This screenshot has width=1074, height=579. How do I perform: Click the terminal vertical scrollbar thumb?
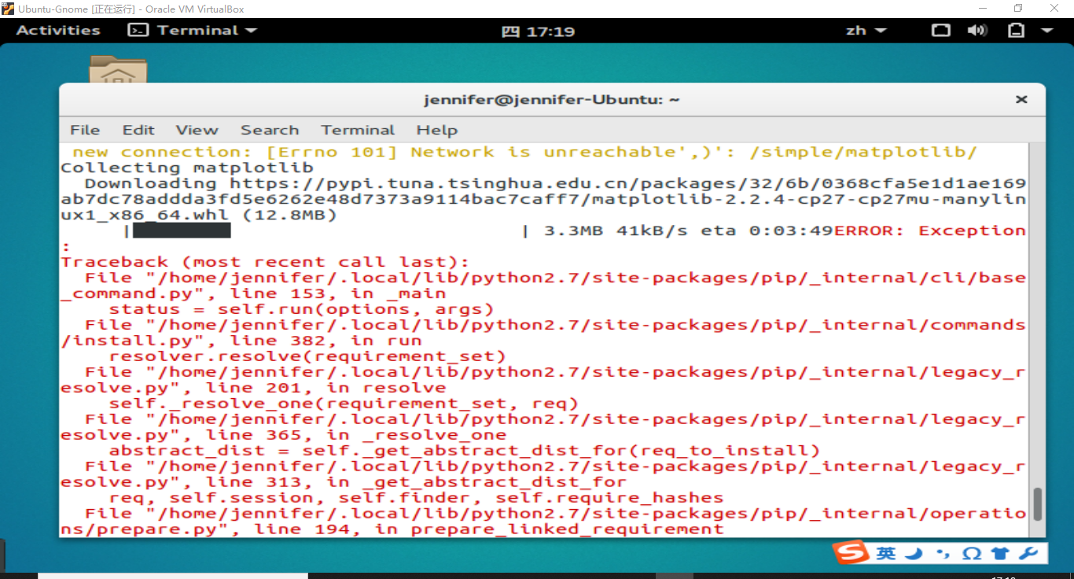(1038, 503)
